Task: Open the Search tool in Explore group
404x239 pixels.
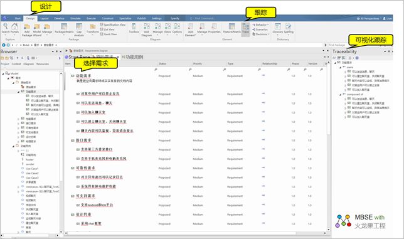Action: coord(6,28)
